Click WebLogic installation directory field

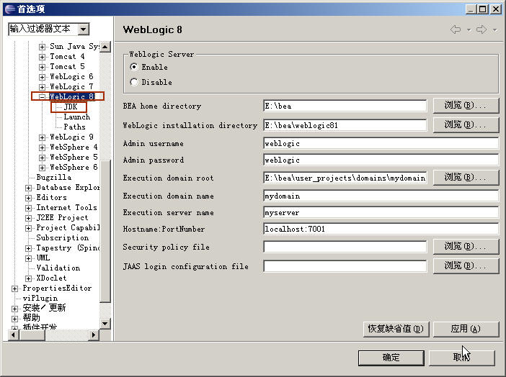345,125
